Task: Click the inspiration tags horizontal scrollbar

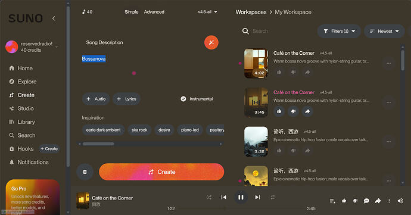Action: (x=98, y=144)
